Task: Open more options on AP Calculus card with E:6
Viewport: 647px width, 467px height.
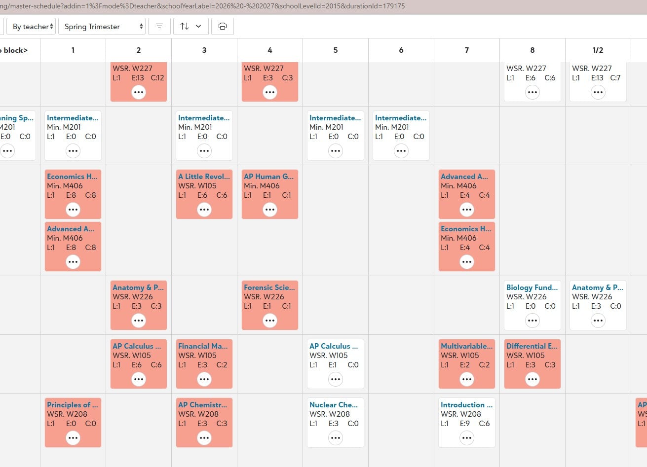Action: (x=139, y=379)
